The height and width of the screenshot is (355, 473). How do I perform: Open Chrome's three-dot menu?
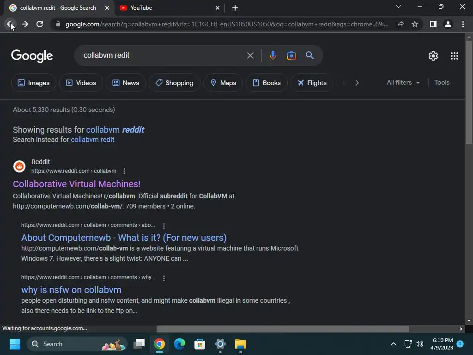(463, 24)
